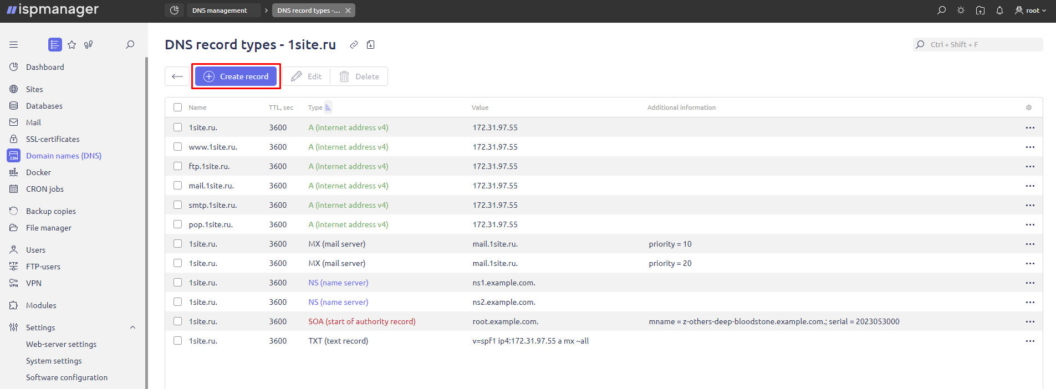
Task: Open Dashboard in the sidebar
Action: coord(45,67)
